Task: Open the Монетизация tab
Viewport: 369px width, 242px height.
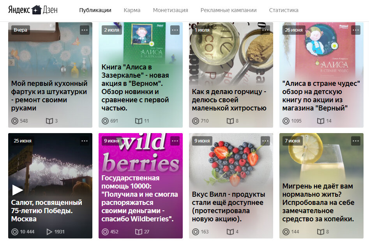Action: pyautogui.click(x=170, y=10)
